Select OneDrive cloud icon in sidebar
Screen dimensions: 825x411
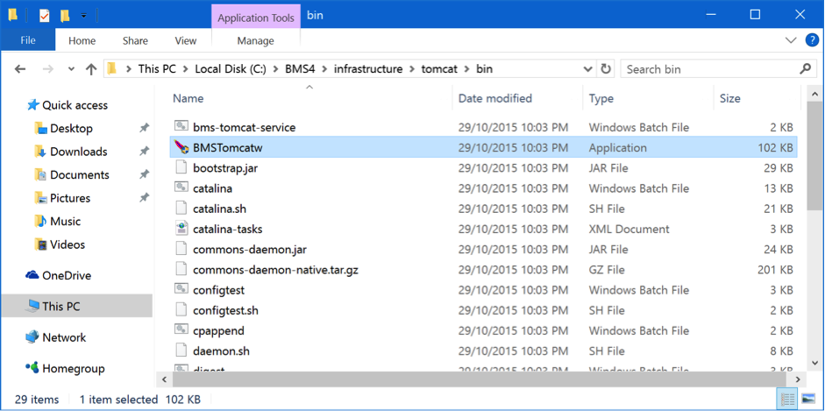tap(32, 275)
